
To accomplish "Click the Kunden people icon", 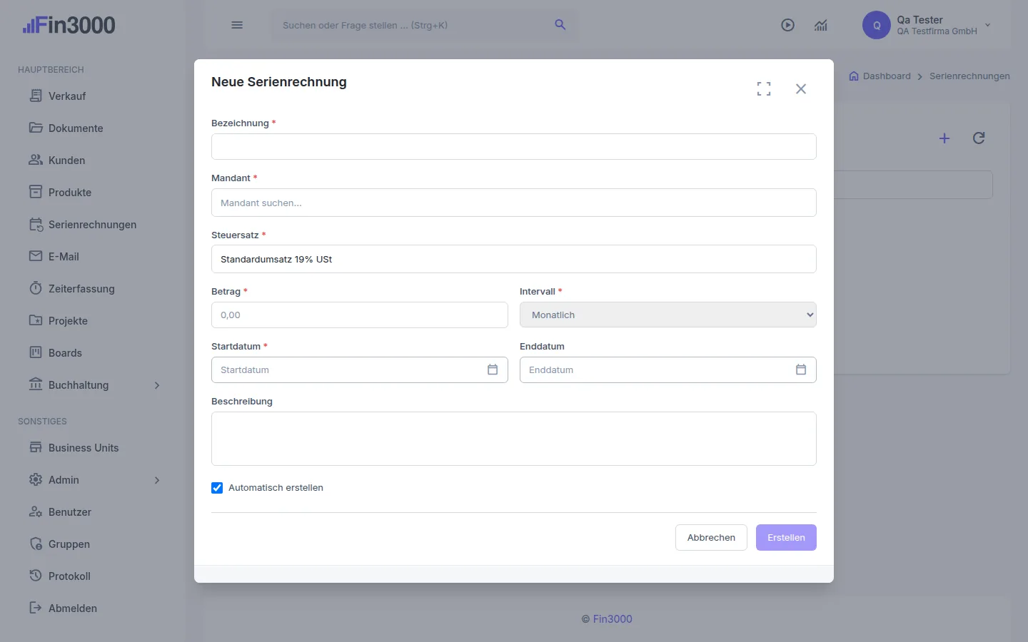I will pos(36,160).
